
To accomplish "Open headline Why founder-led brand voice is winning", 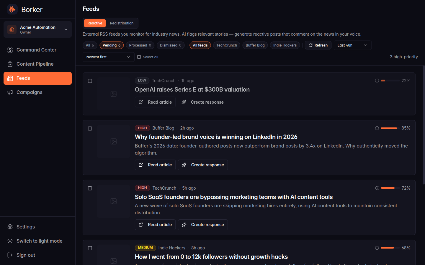I will tap(216, 137).
